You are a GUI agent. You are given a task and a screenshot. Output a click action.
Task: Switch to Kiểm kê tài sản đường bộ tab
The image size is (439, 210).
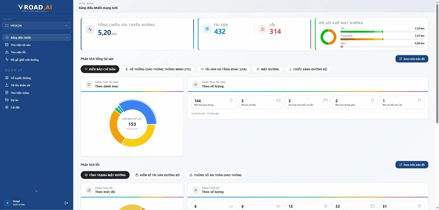tap(157, 175)
